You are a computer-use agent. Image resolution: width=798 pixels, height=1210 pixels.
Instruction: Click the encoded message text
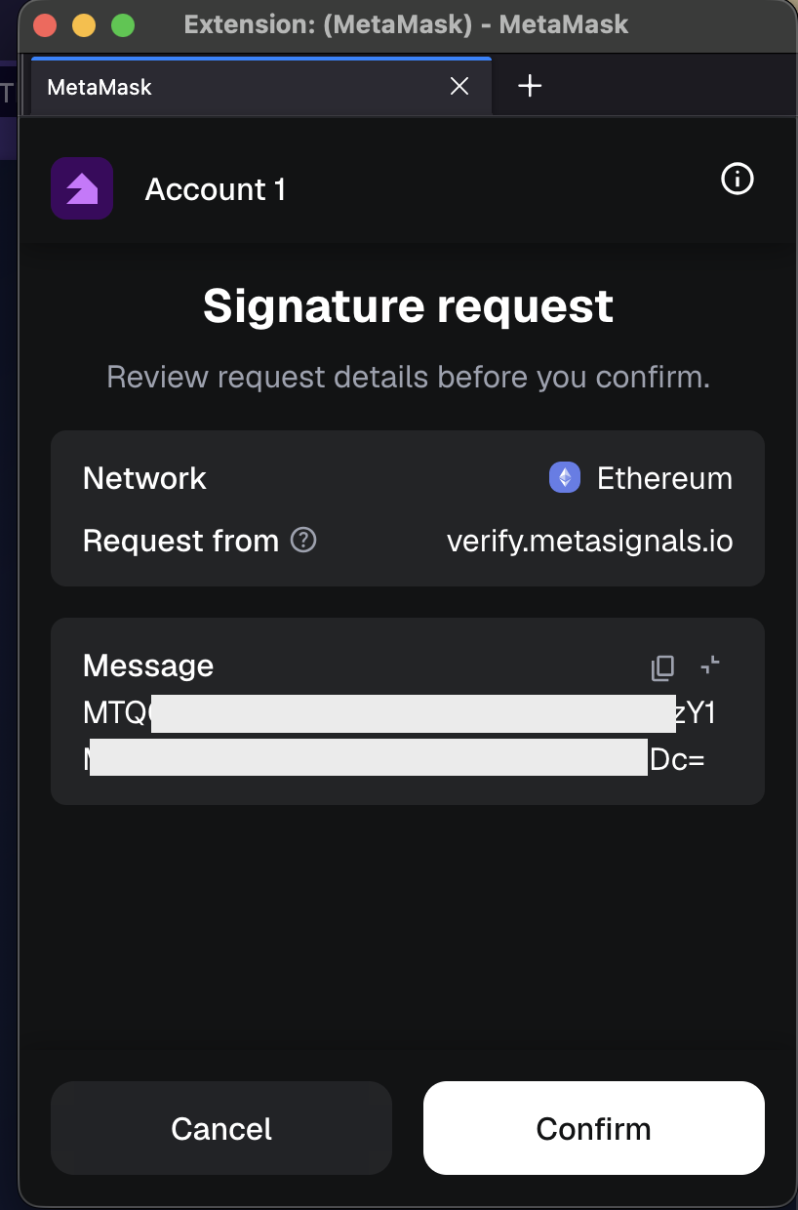(400, 737)
